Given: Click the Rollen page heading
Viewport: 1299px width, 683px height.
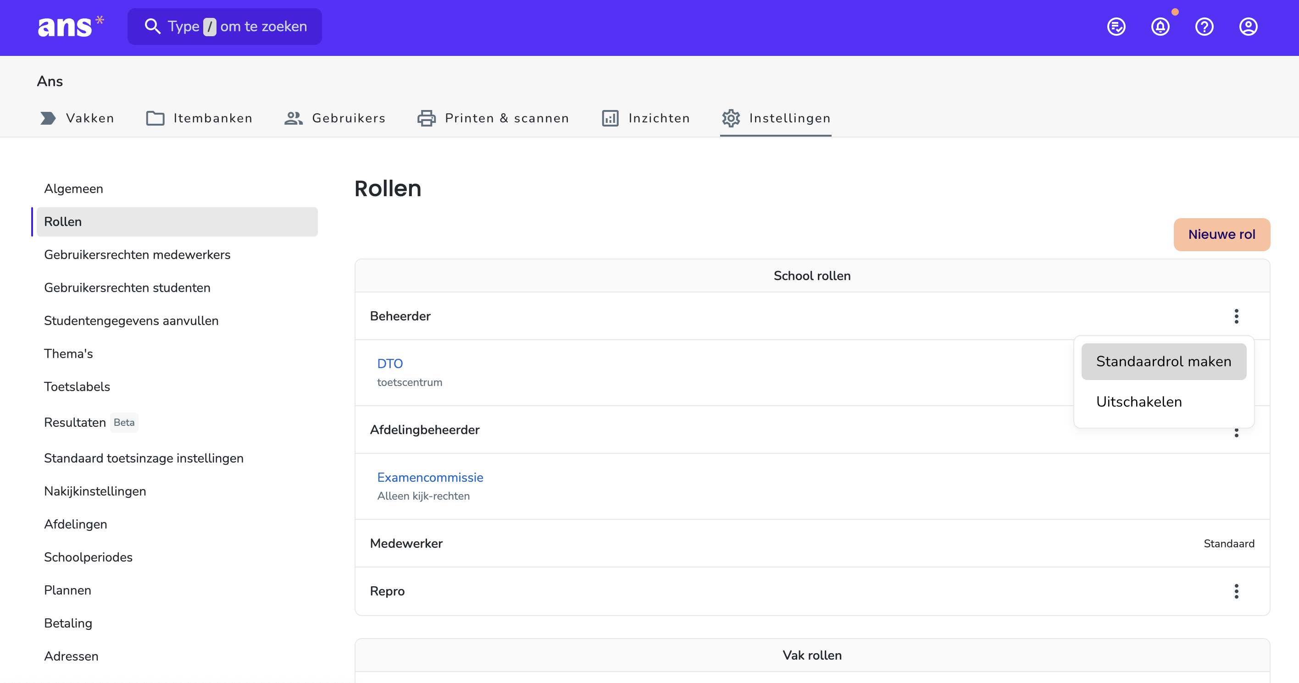Looking at the screenshot, I should [x=388, y=188].
